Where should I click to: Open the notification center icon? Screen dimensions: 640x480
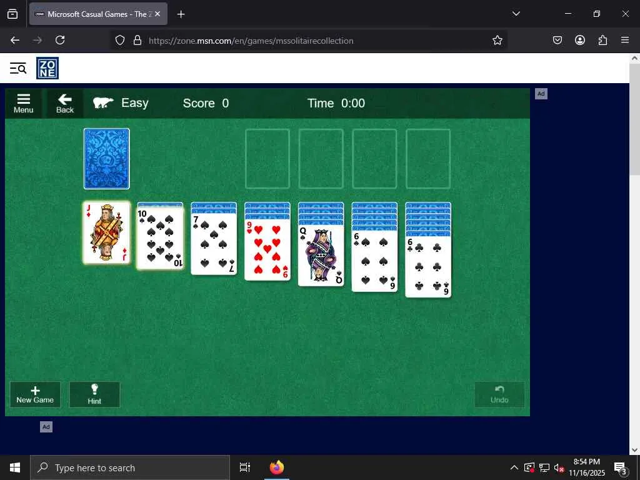tap(621, 467)
